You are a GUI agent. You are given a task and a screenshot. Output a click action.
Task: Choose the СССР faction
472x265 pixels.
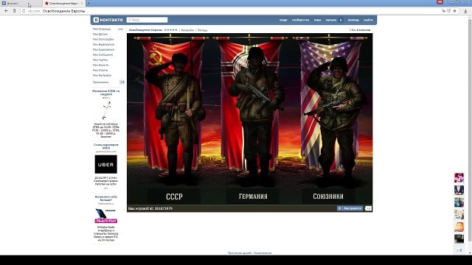pyautogui.click(x=174, y=197)
